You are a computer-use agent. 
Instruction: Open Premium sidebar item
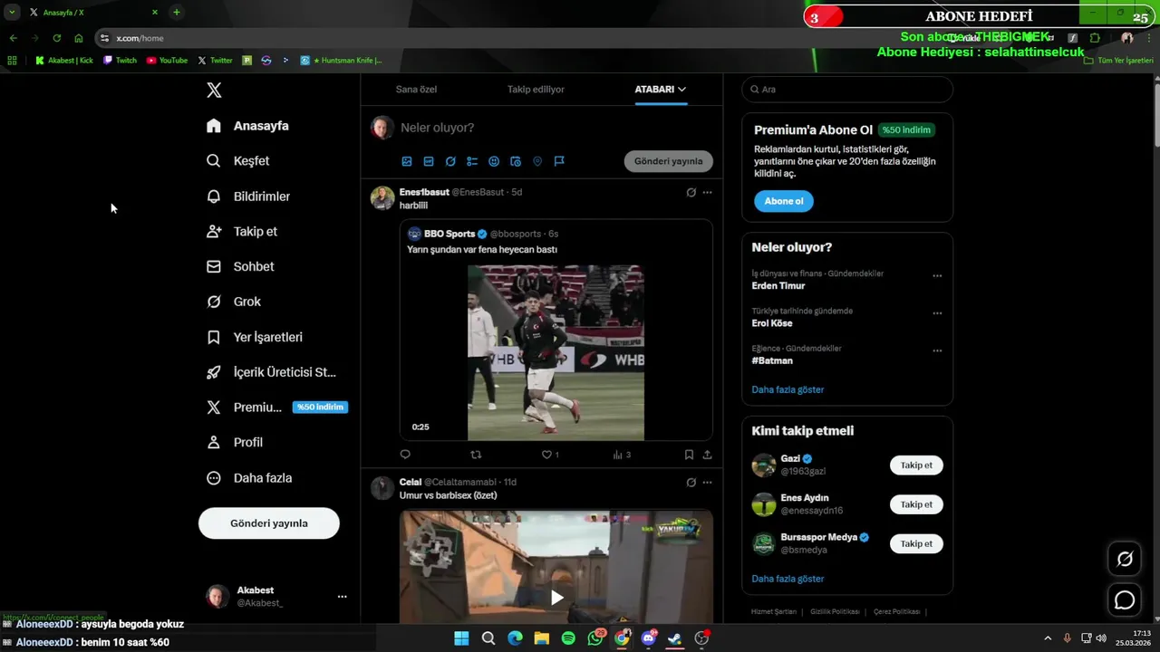tap(276, 407)
